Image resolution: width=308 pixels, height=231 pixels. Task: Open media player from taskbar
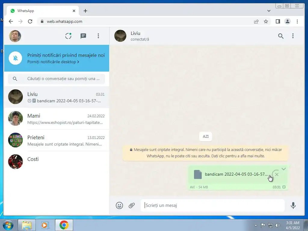[45, 225]
